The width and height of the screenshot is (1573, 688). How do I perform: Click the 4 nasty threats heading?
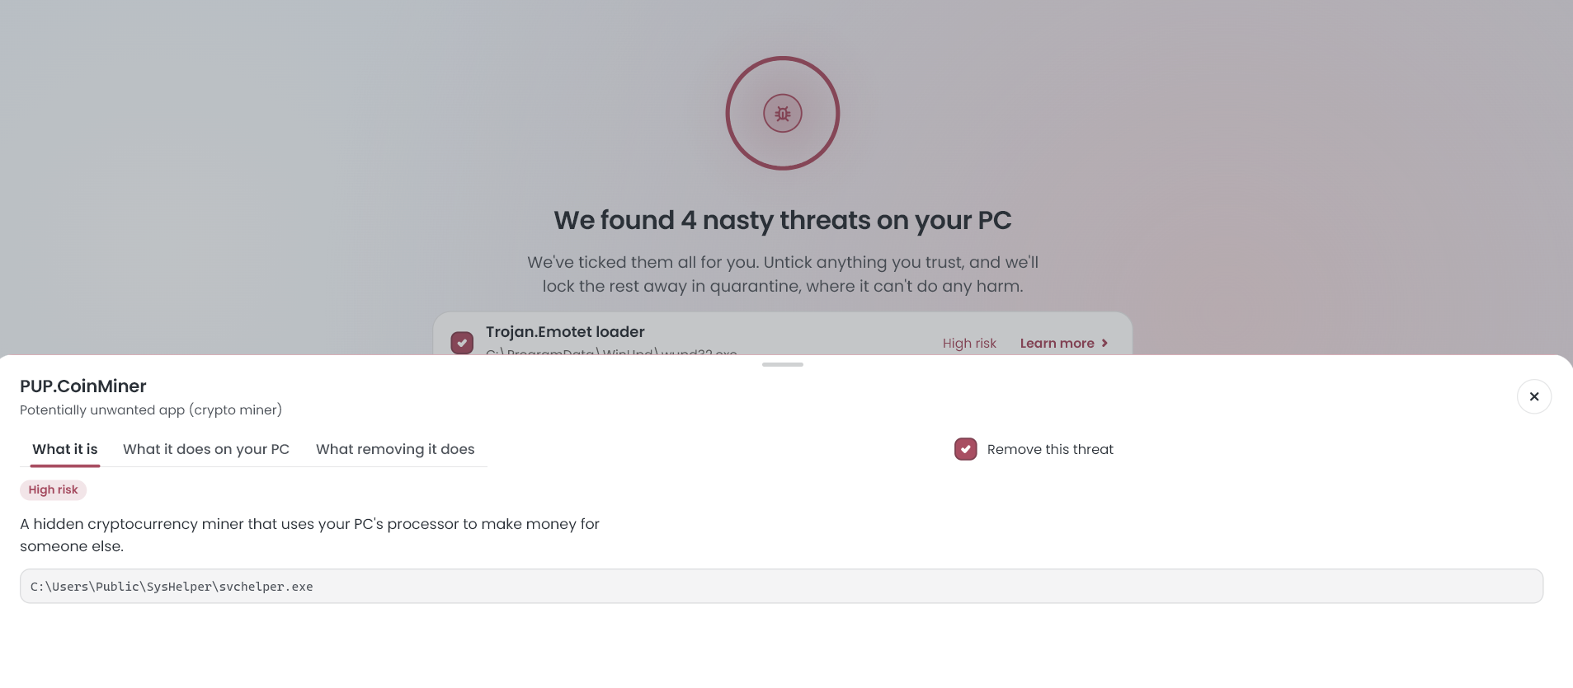782,220
